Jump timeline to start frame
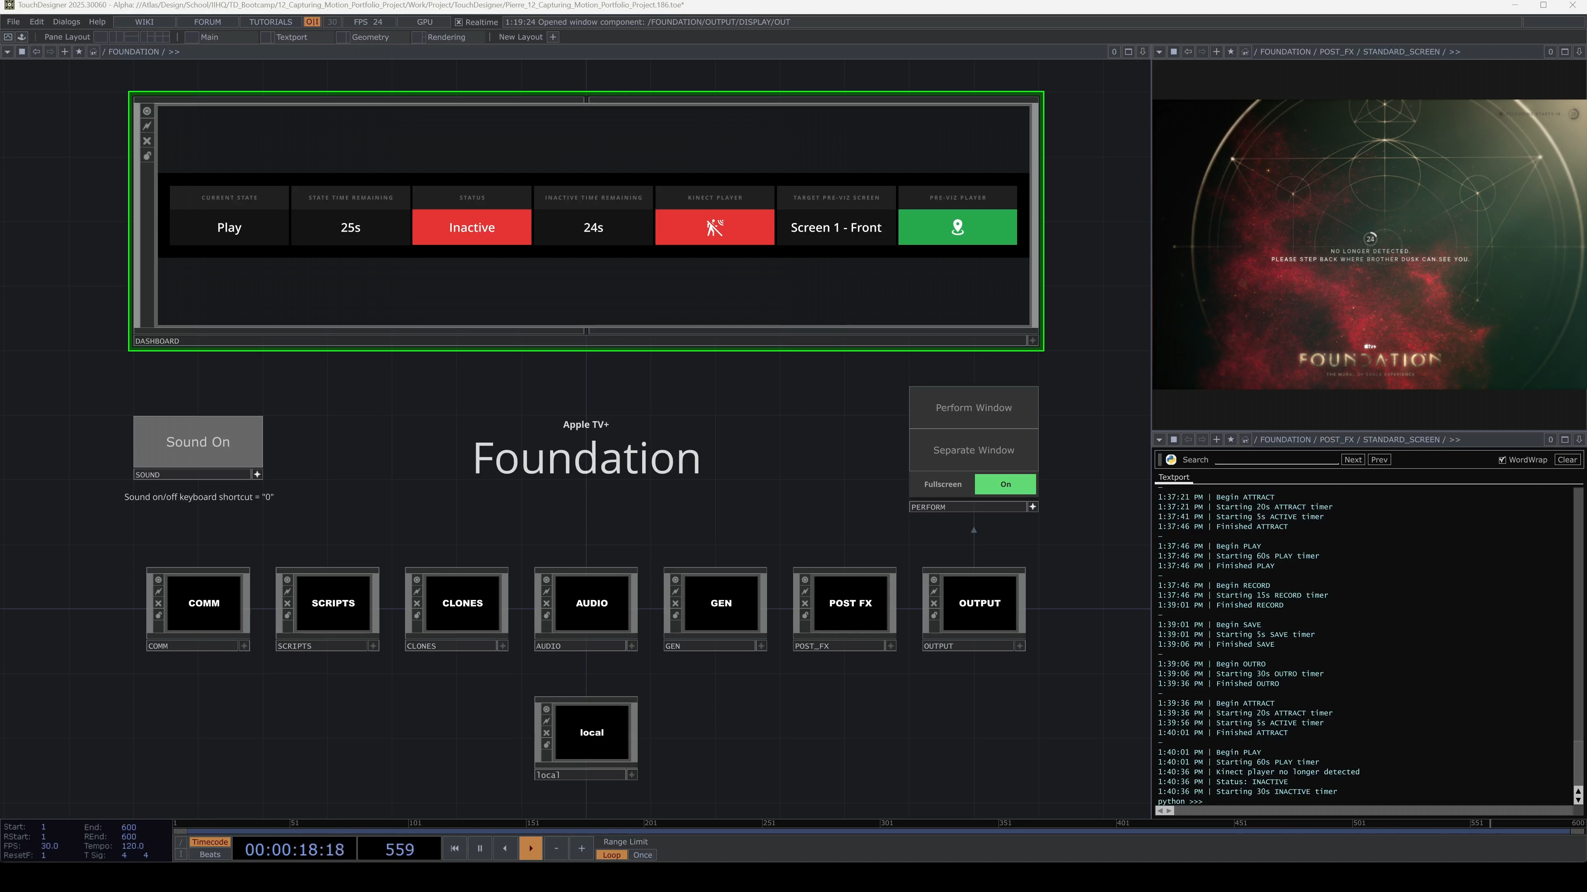The image size is (1587, 892). click(455, 848)
